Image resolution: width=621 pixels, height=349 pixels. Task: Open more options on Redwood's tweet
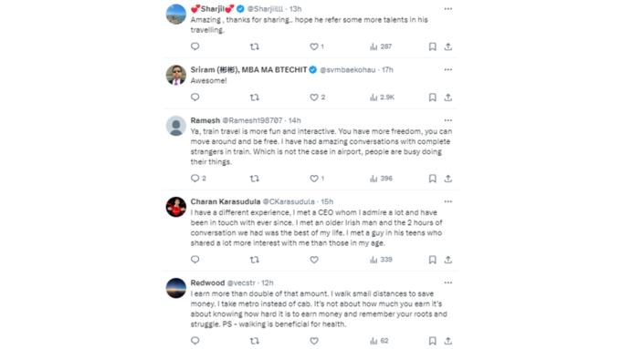[447, 282]
